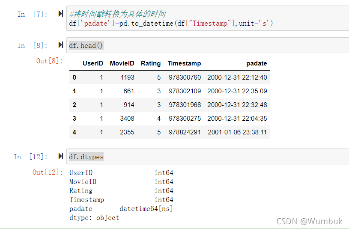The height and width of the screenshot is (229, 349).
Task: Click the Out[8] output prompt
Action: tap(50, 61)
